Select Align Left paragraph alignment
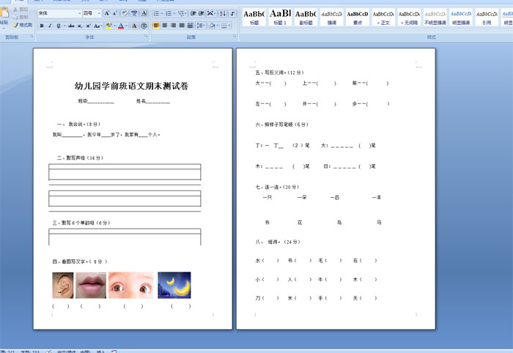 [156, 26]
